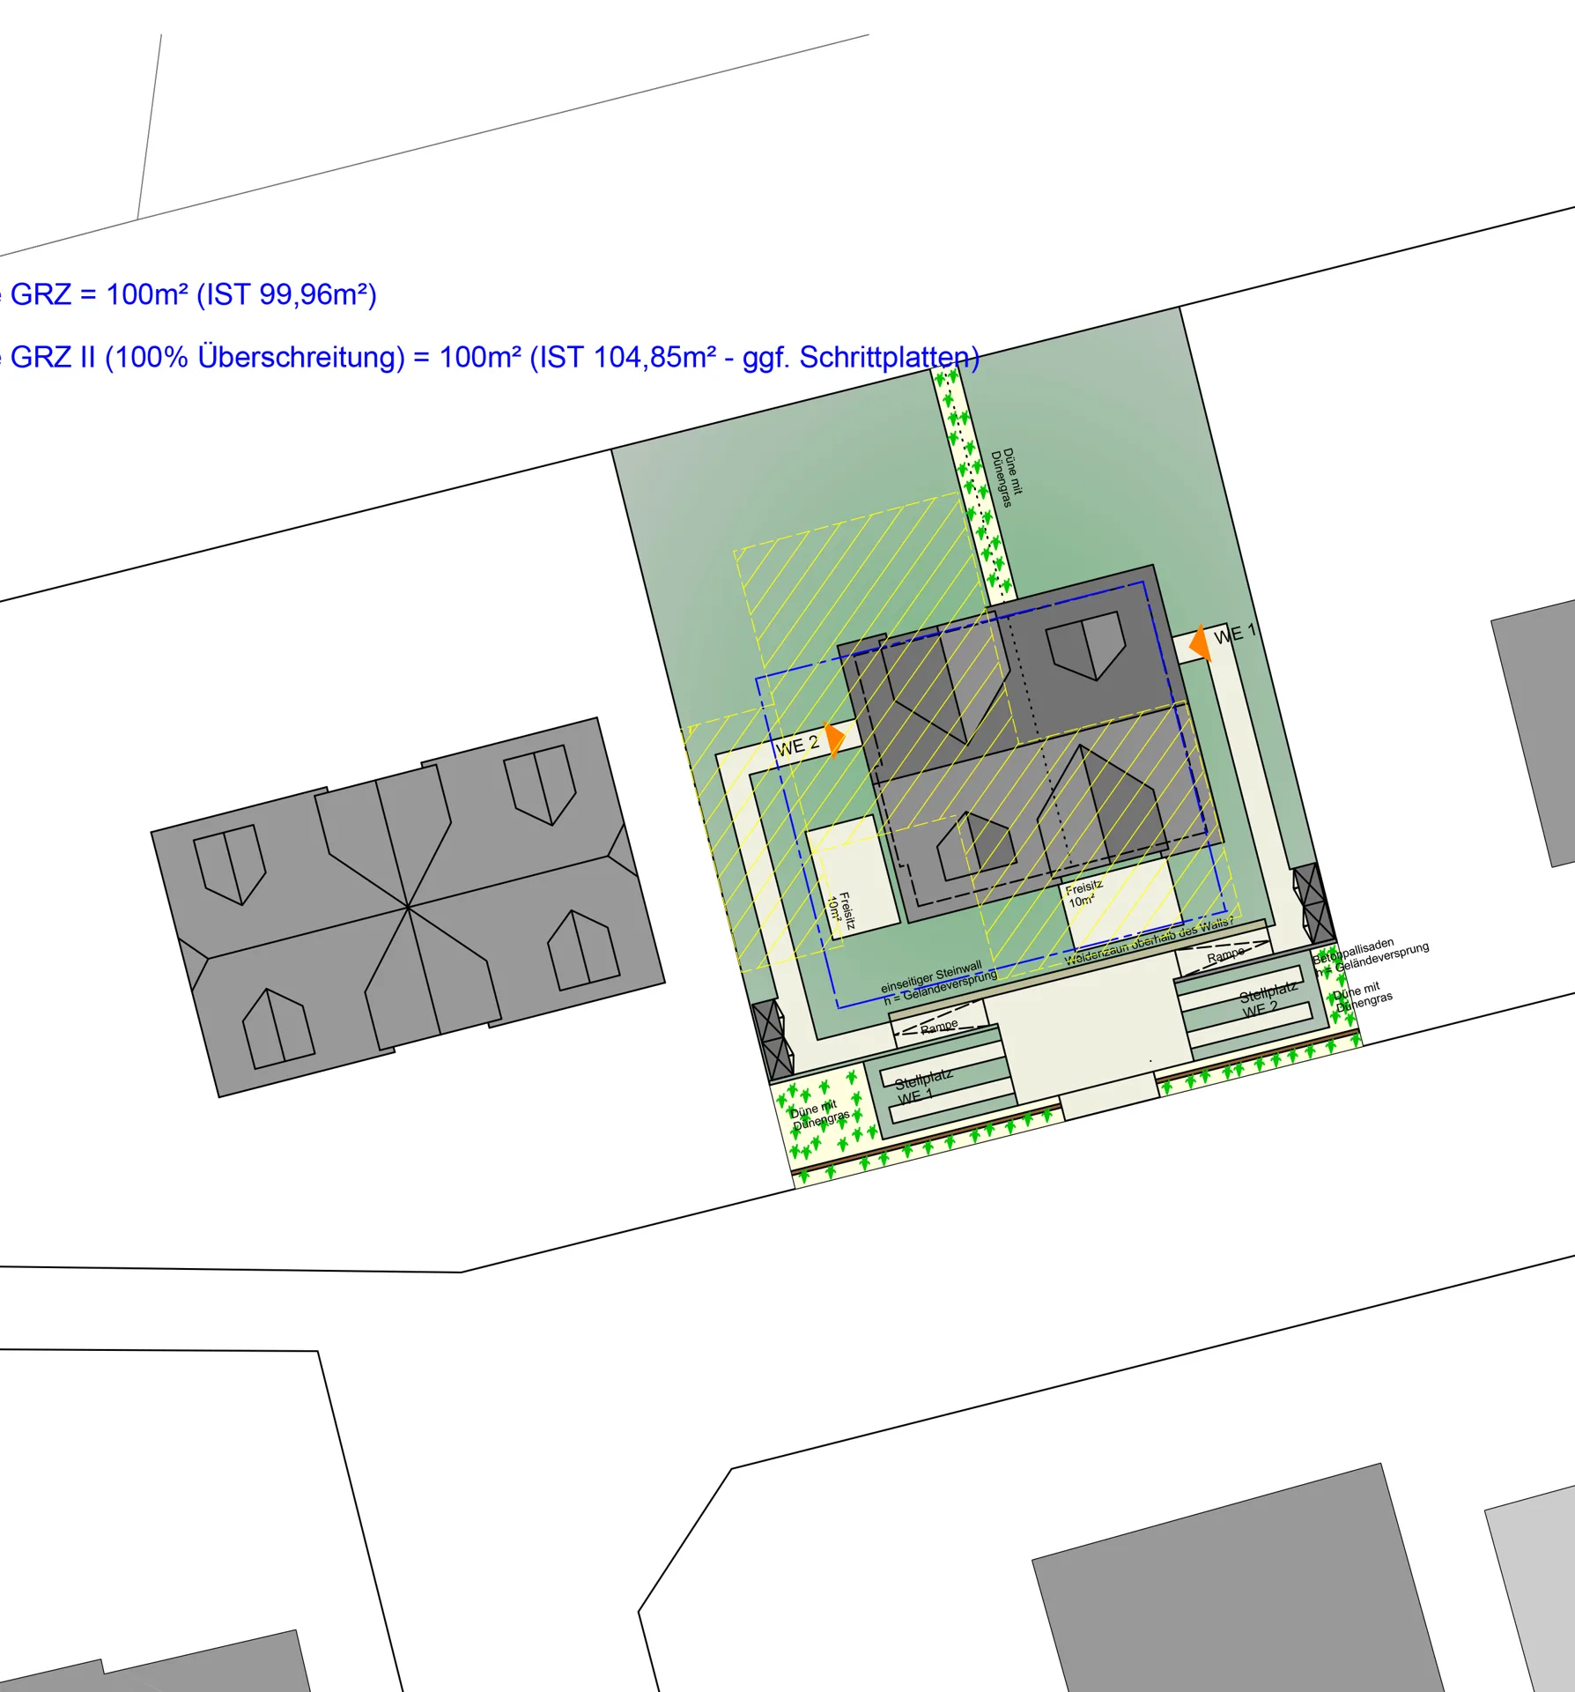This screenshot has width=1575, height=1692.
Task: Select the crossed box symbol near Betonpallisaden label
Action: click(x=1313, y=904)
